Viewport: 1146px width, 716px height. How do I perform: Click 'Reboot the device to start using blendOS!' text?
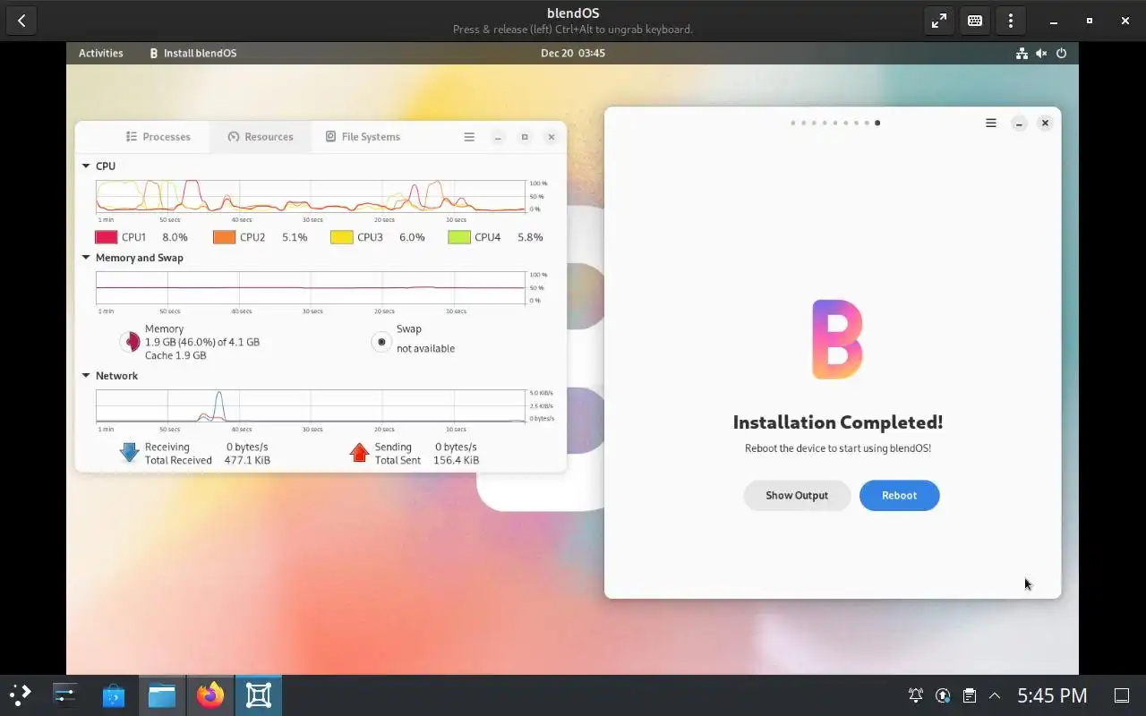pyautogui.click(x=838, y=448)
